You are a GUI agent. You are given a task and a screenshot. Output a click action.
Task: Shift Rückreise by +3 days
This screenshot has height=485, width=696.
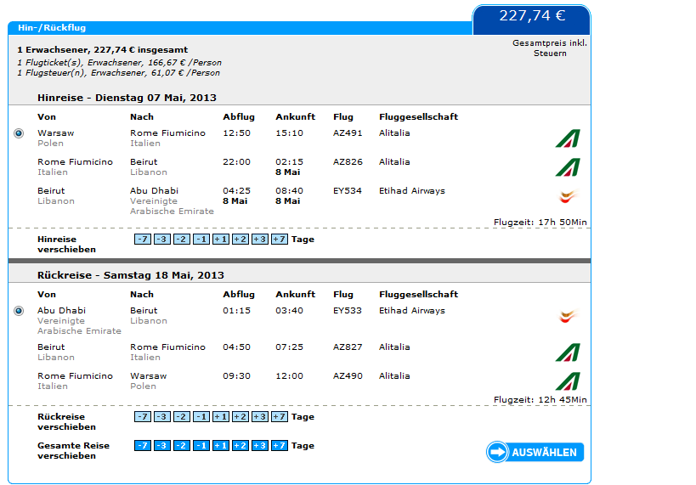[260, 417]
